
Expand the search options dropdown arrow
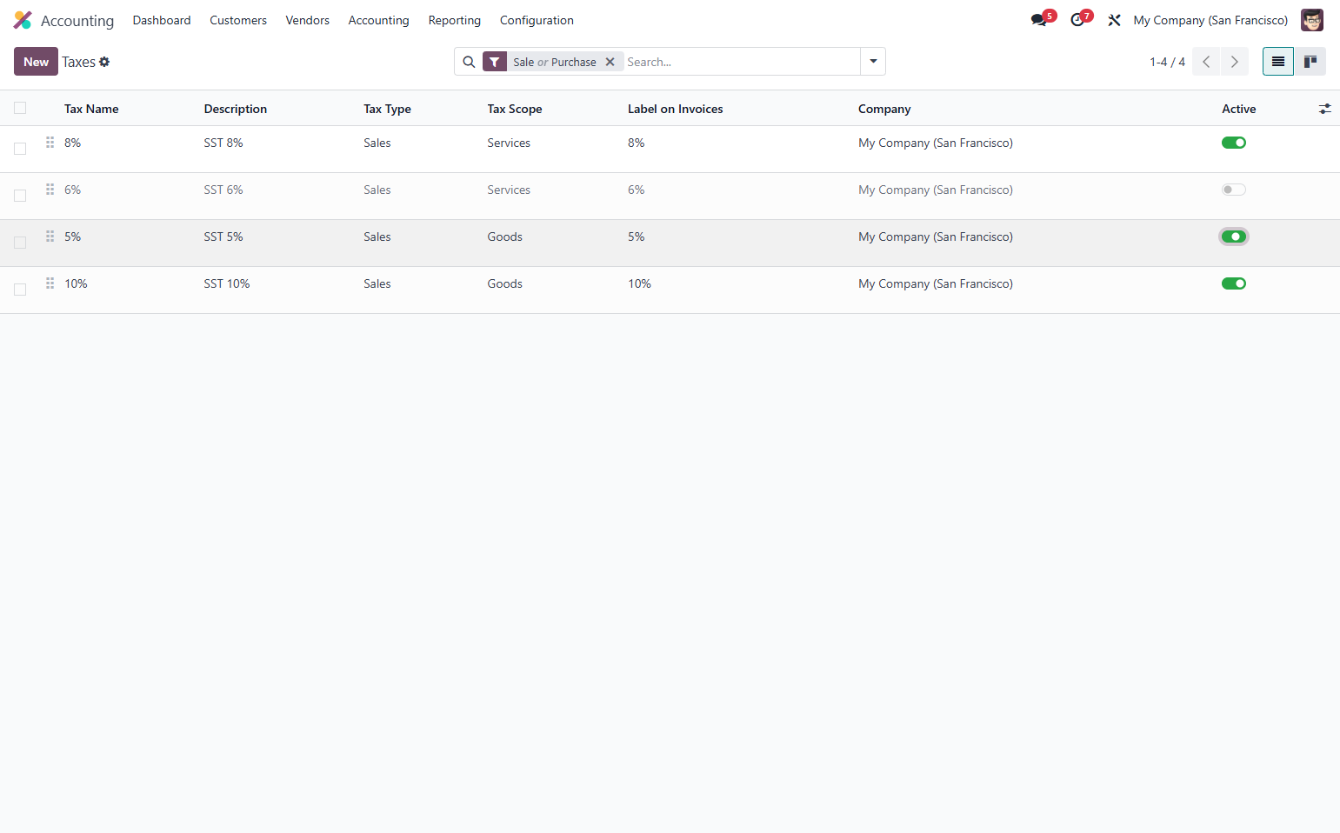tap(873, 62)
